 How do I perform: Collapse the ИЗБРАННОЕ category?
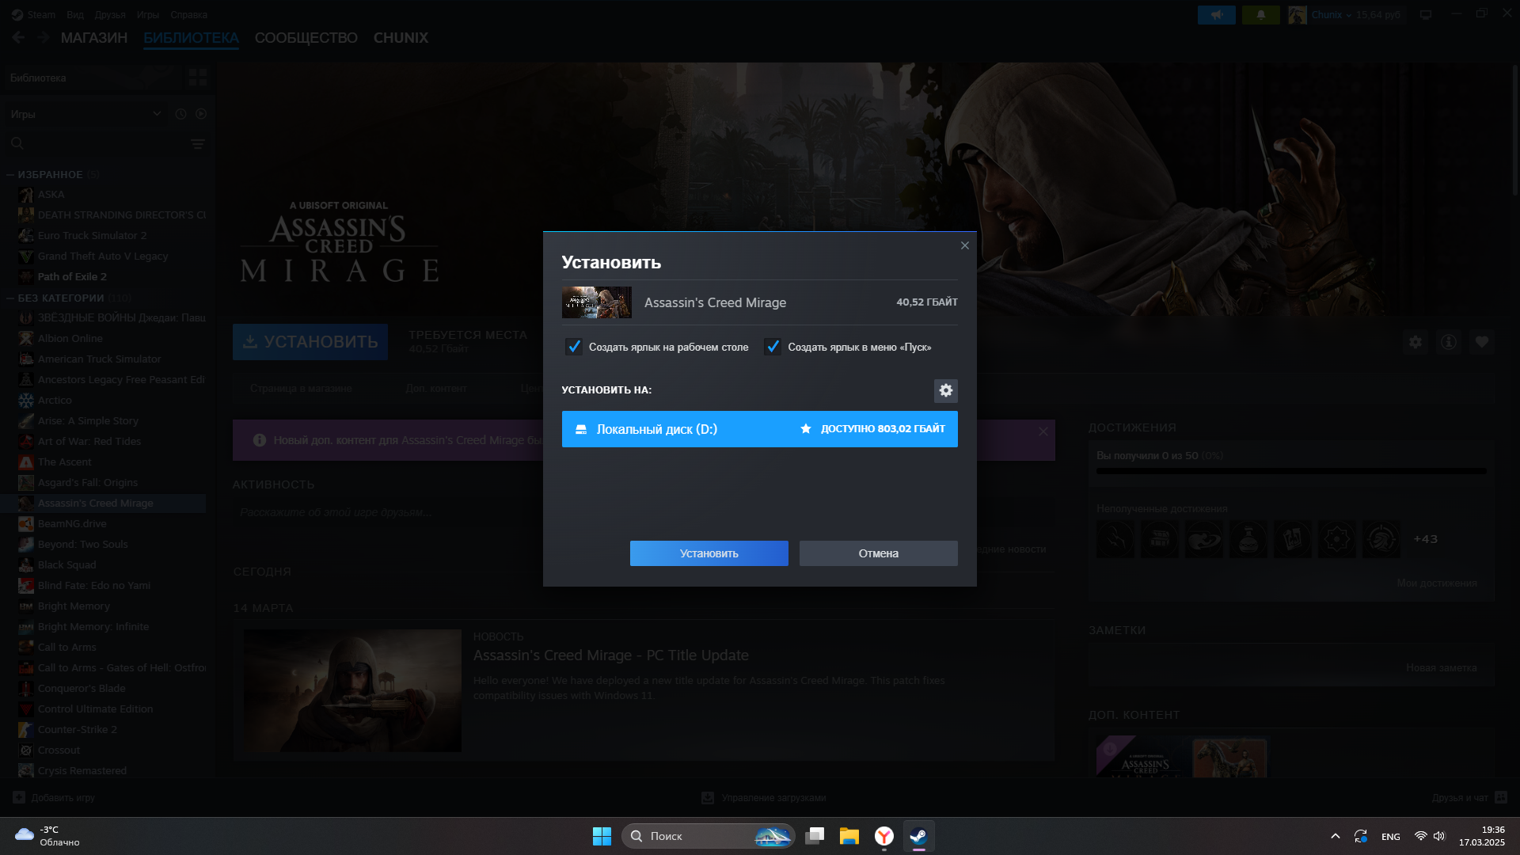tap(11, 174)
